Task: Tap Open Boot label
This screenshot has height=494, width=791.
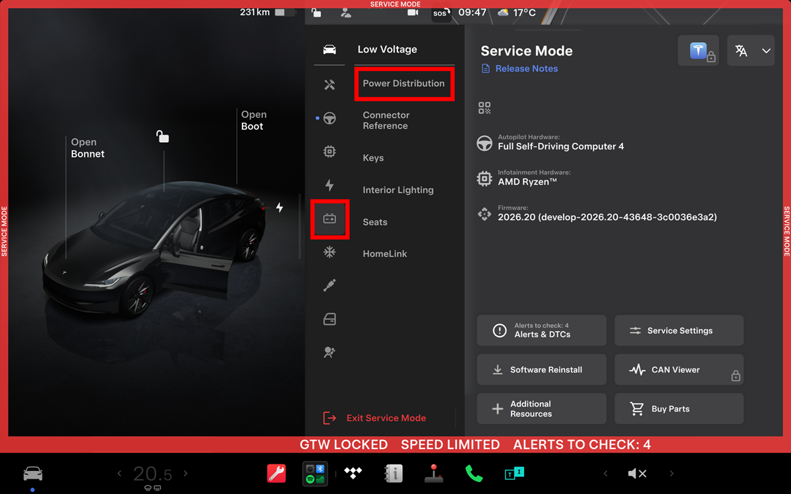Action: point(253,121)
